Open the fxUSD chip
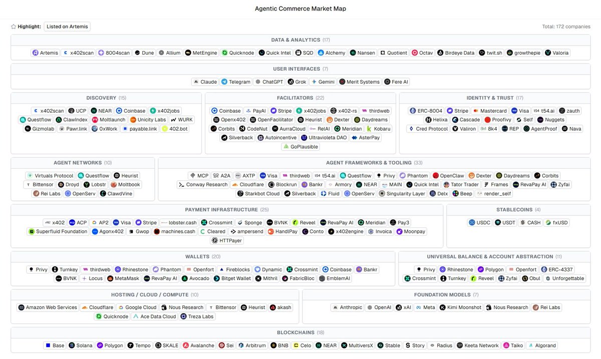The width and height of the screenshot is (601, 359). click(557, 223)
